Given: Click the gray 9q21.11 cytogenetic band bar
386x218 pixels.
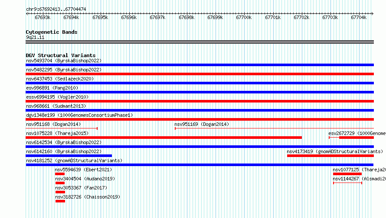Looking at the screenshot, I should point(200,42).
